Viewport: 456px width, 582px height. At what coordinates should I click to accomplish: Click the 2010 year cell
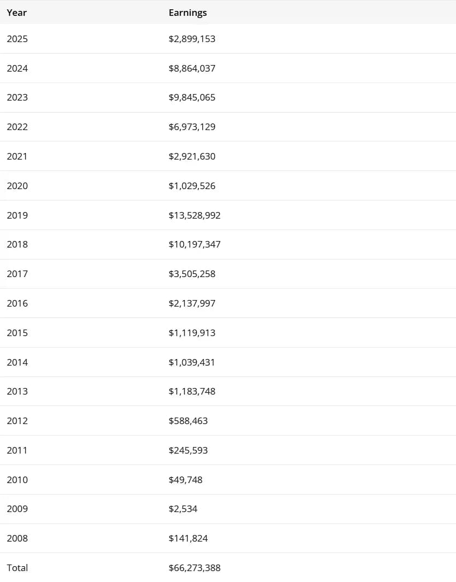pyautogui.click(x=17, y=480)
